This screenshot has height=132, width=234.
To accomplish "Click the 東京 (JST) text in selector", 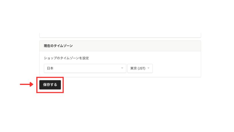I will pos(138,68).
